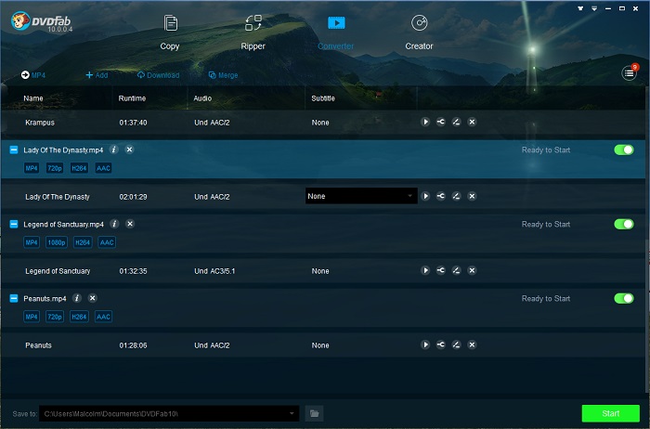This screenshot has width=650, height=429.
Task: Add a new source file
Action: 97,75
